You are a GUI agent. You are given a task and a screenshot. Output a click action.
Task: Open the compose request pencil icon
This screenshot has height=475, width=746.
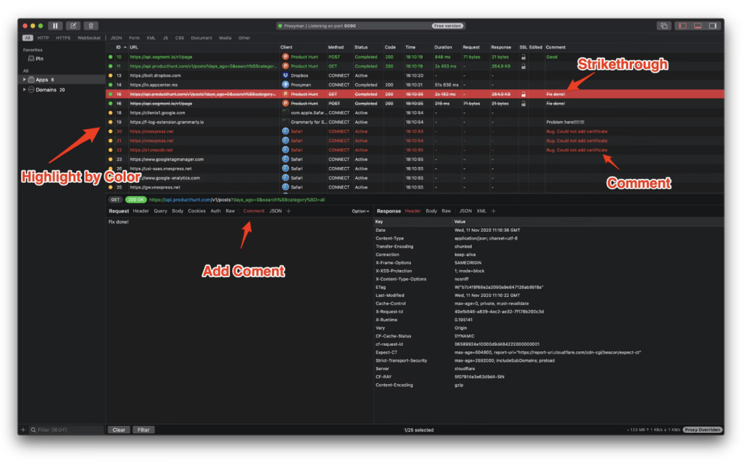coord(73,26)
